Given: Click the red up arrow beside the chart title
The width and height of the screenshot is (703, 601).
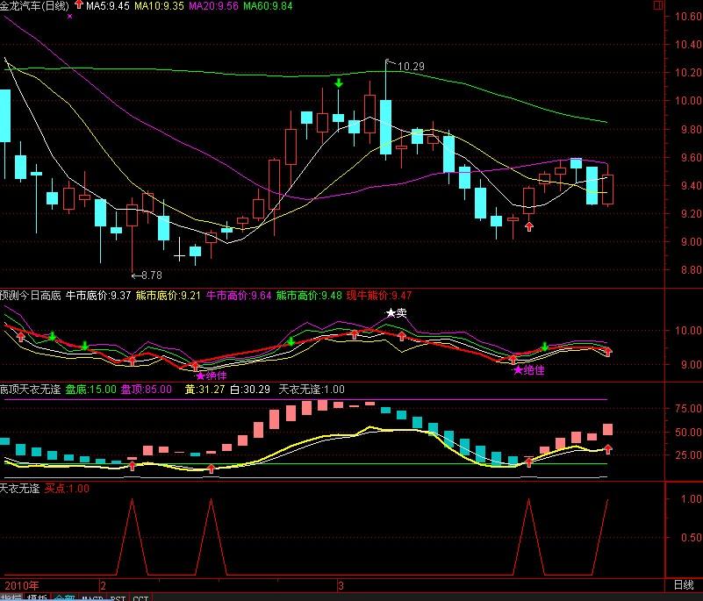Looking at the screenshot, I should (79, 5).
